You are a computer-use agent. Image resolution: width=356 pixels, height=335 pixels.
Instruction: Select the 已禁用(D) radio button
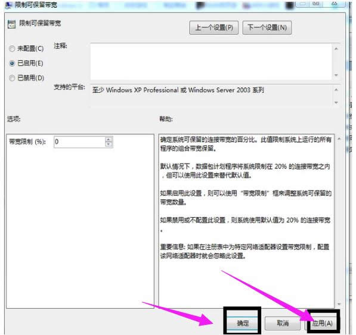[x=12, y=78]
